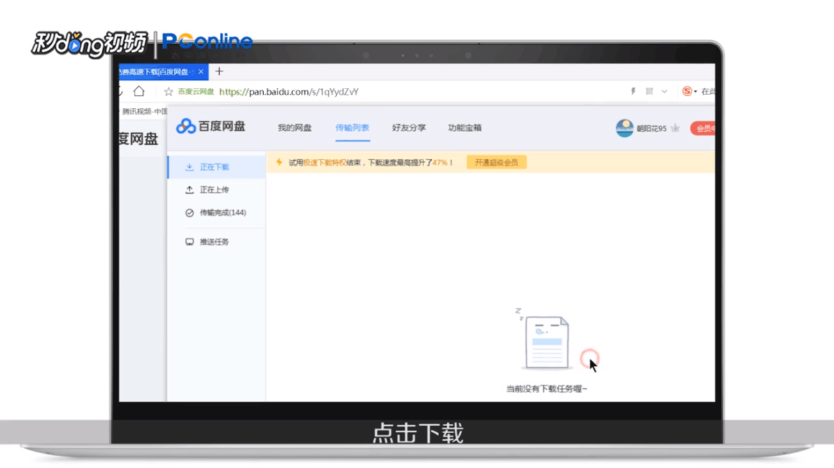The width and height of the screenshot is (834, 468).
Task: Click the red 会员中心 button
Action: point(706,128)
